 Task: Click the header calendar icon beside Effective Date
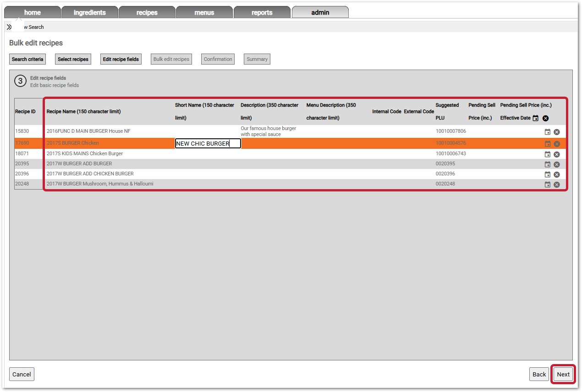535,118
